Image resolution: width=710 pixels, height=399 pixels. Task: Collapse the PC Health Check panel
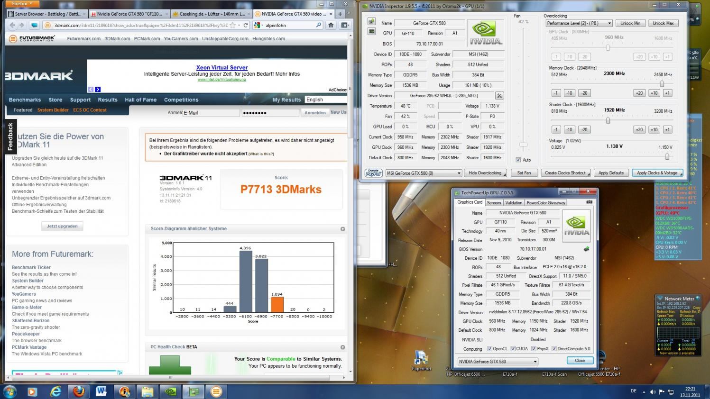342,347
